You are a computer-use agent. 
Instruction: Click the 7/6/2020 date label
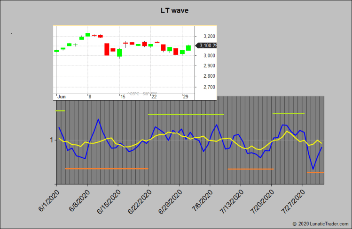(200, 200)
